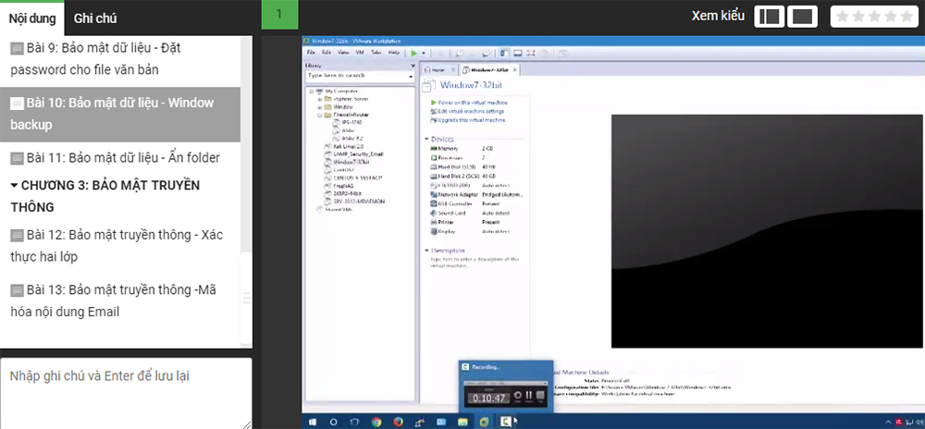Open the Windows Start menu
925x429 pixels.
[312, 422]
